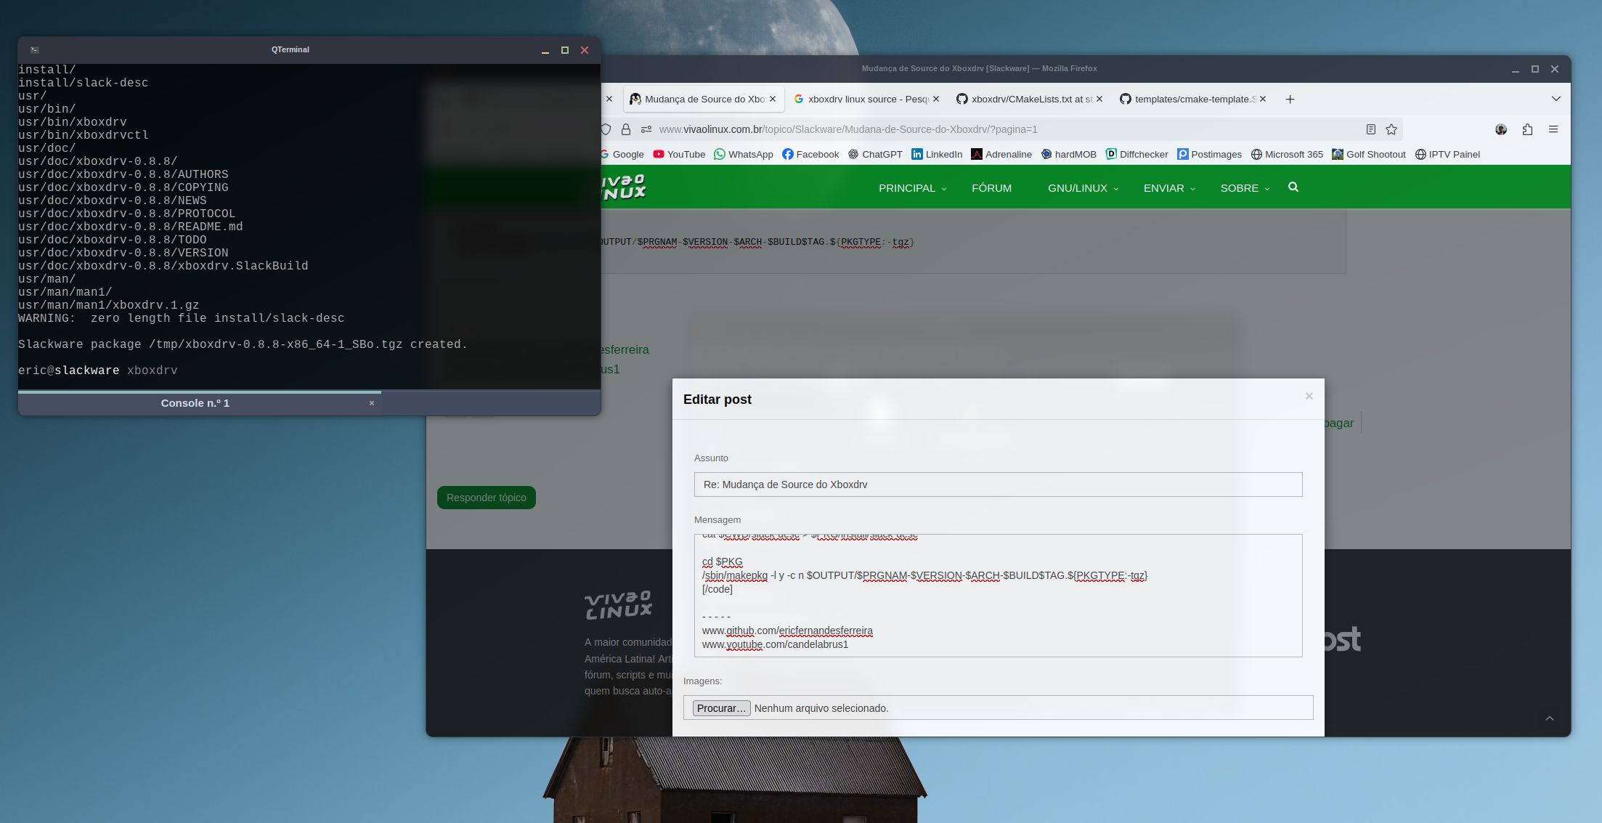Click the site search magnifier icon
The height and width of the screenshot is (823, 1602).
click(1293, 187)
